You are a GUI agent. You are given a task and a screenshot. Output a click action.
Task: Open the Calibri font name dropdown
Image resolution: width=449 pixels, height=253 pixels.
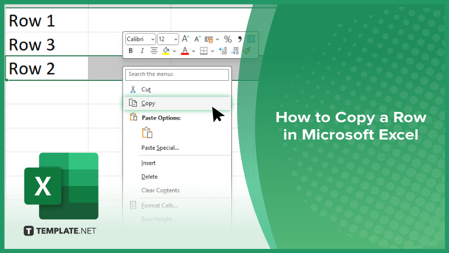click(x=140, y=39)
